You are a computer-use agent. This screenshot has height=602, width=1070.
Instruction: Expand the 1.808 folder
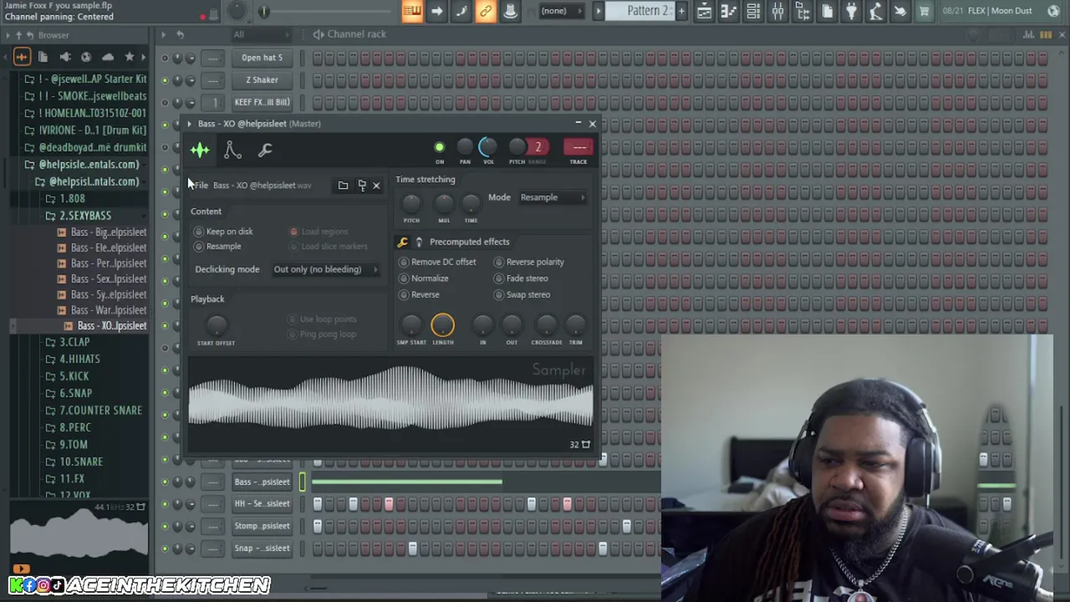pos(73,199)
